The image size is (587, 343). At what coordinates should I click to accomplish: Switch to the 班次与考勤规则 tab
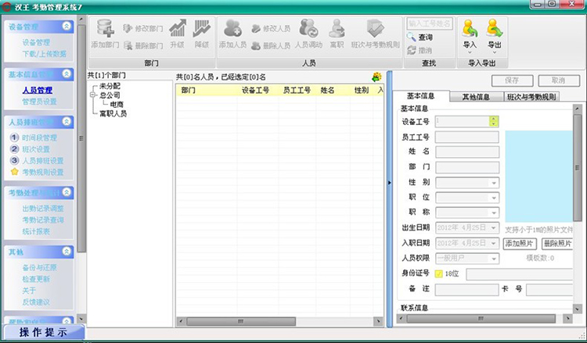531,97
